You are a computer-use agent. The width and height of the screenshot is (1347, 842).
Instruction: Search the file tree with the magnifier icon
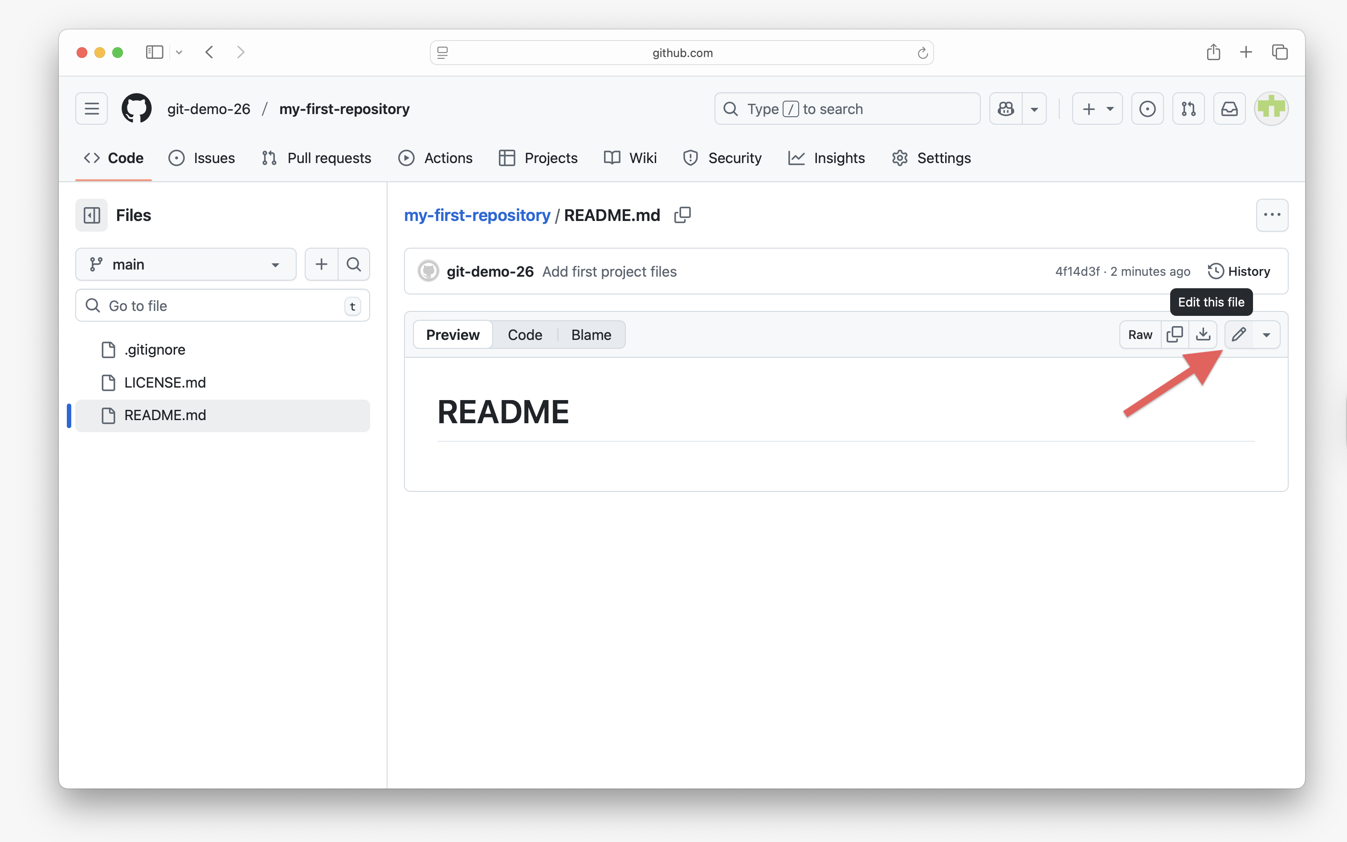(353, 264)
